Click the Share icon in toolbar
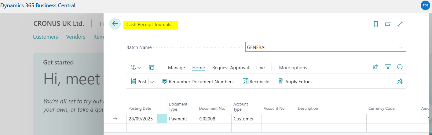 coord(375,67)
